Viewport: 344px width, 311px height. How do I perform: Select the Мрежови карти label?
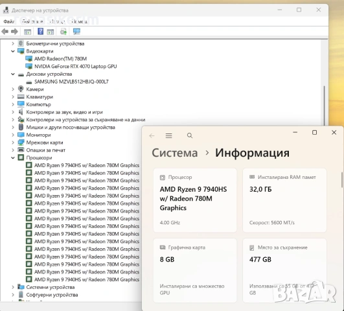45,143
